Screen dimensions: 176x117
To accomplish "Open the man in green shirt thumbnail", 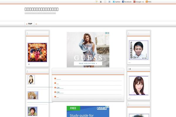I will point(33,111).
